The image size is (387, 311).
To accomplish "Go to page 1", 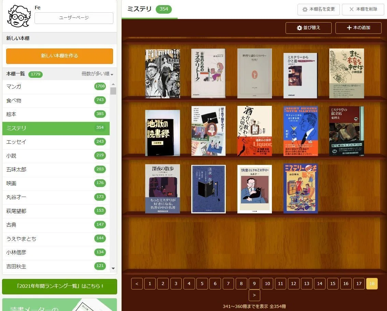I will (150, 284).
